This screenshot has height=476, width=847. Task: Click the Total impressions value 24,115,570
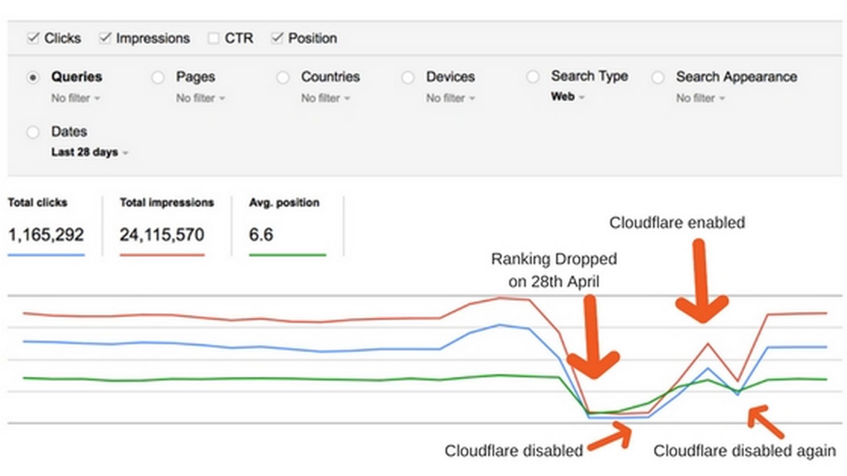(x=162, y=235)
